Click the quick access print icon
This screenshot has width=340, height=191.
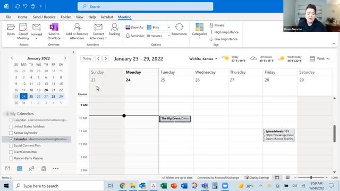click(x=33, y=6)
